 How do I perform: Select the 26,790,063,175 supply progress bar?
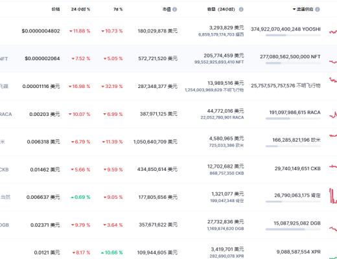[x=293, y=201]
